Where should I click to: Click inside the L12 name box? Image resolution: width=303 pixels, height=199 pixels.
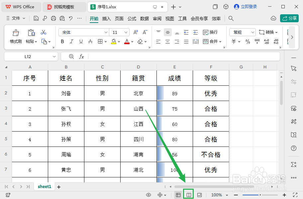28,56
